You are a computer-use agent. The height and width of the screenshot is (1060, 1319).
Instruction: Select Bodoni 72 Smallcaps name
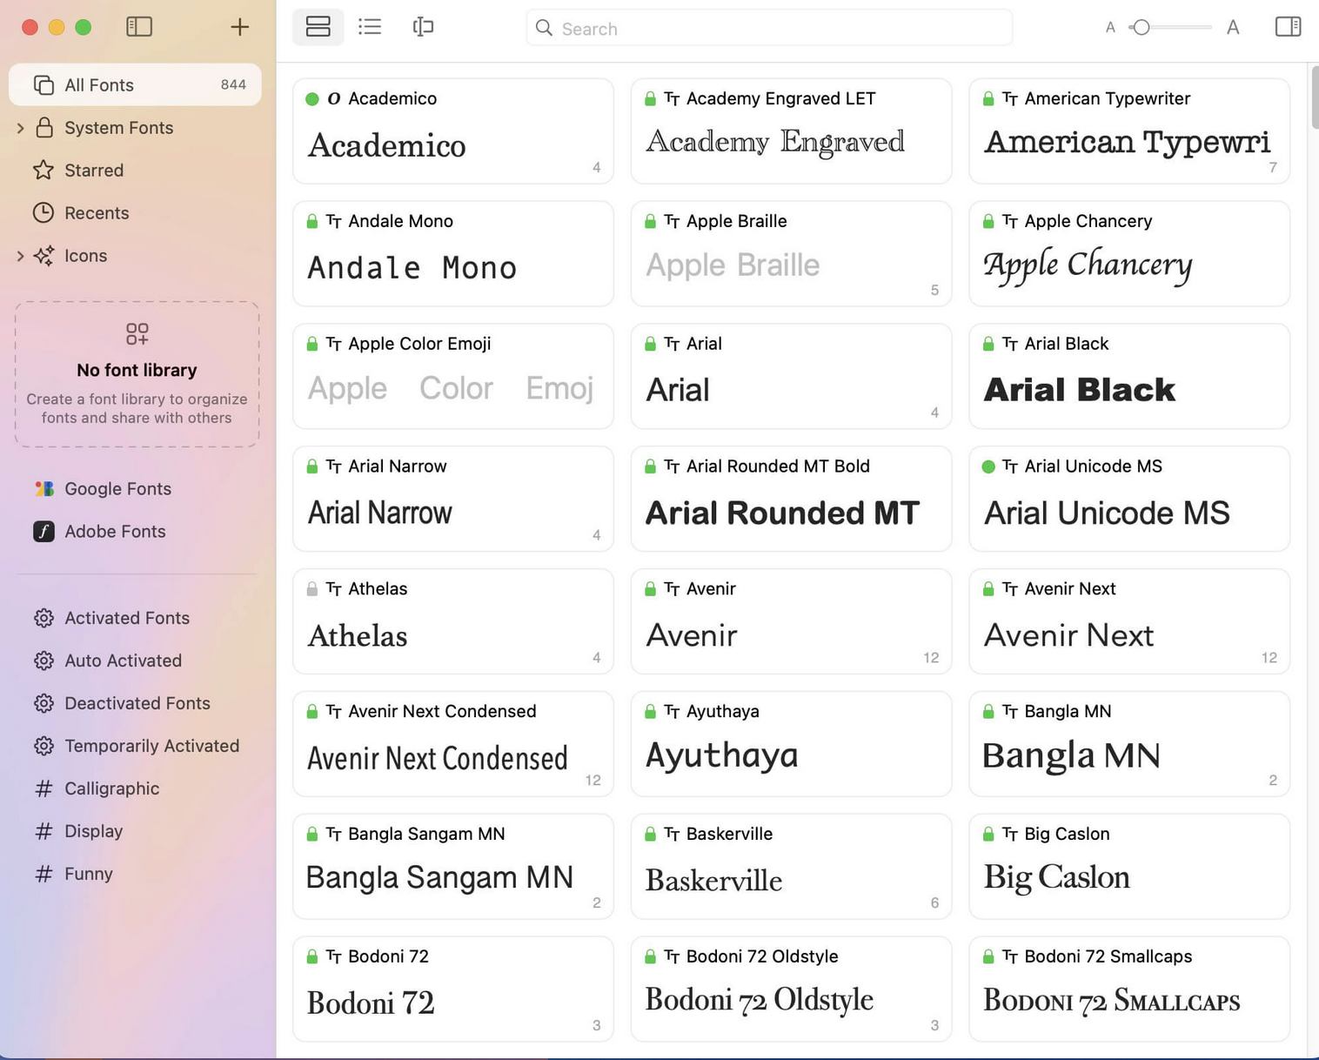coord(1108,956)
